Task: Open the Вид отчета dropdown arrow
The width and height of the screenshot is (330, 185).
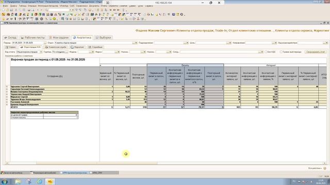Action: coord(41,52)
